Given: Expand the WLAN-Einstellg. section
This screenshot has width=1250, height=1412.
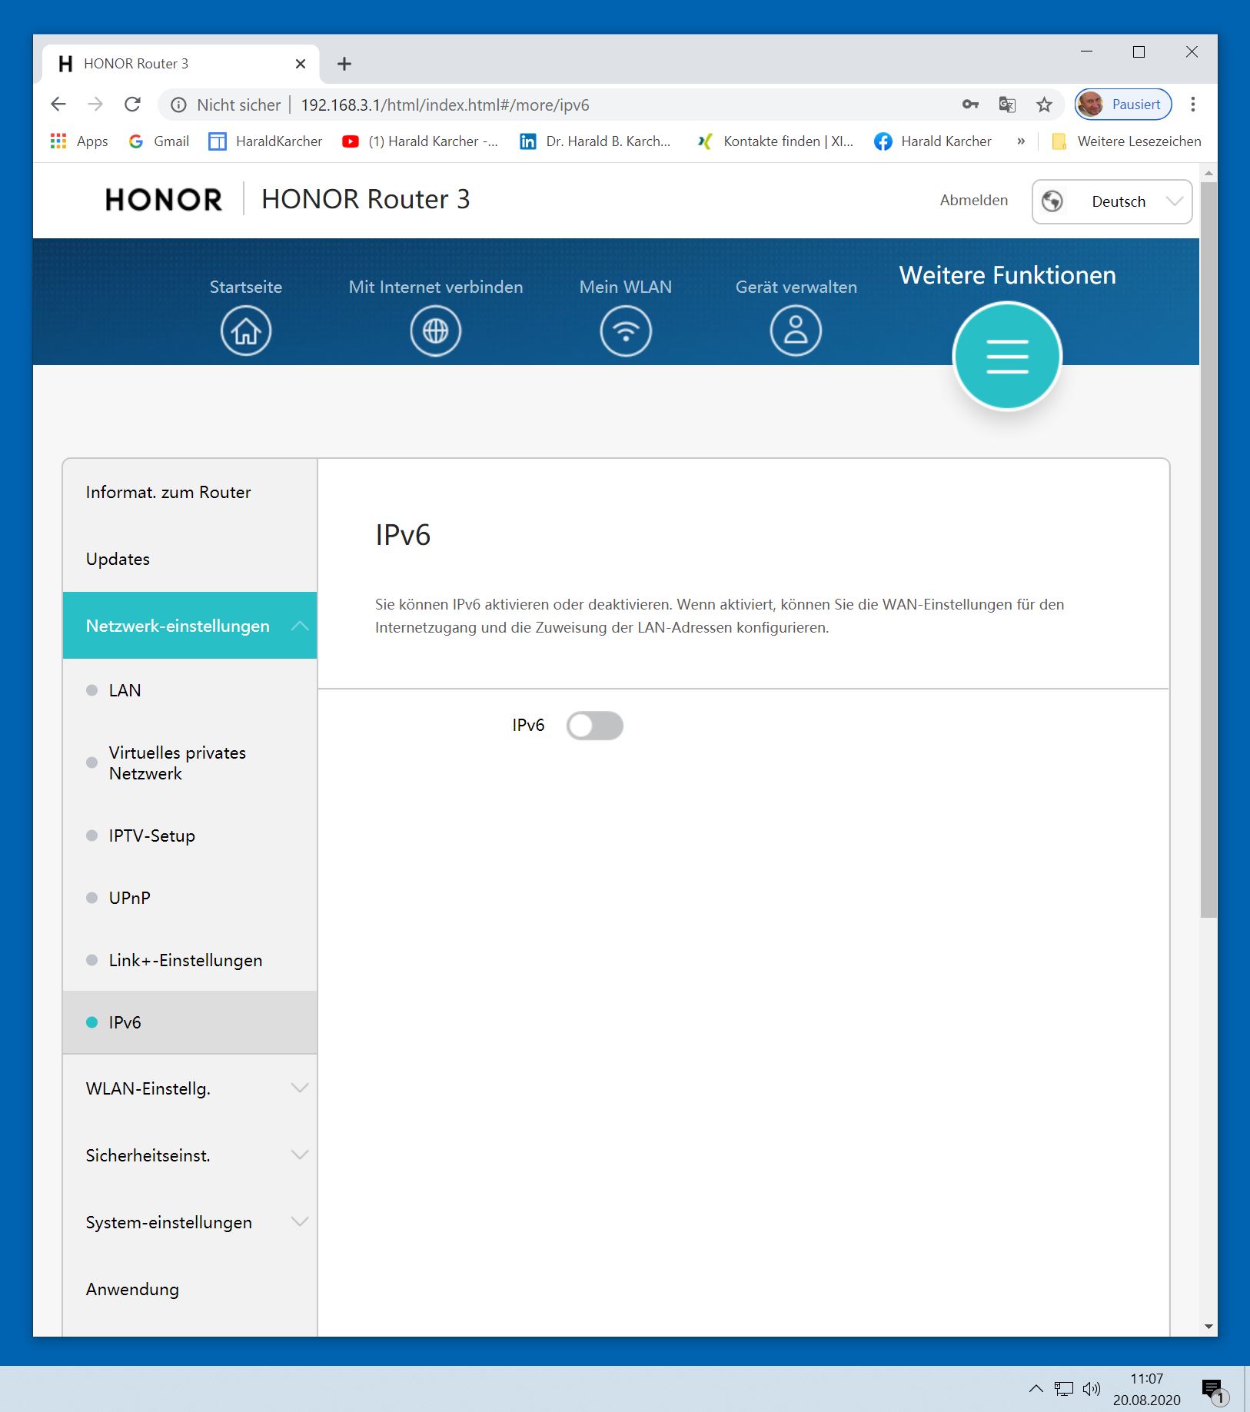Looking at the screenshot, I should pos(190,1088).
